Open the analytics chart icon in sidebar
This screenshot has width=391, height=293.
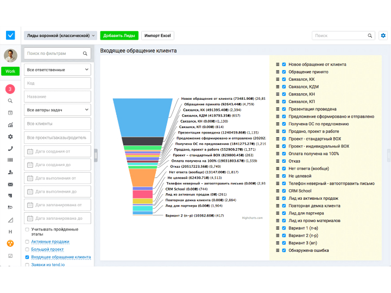[10, 125]
